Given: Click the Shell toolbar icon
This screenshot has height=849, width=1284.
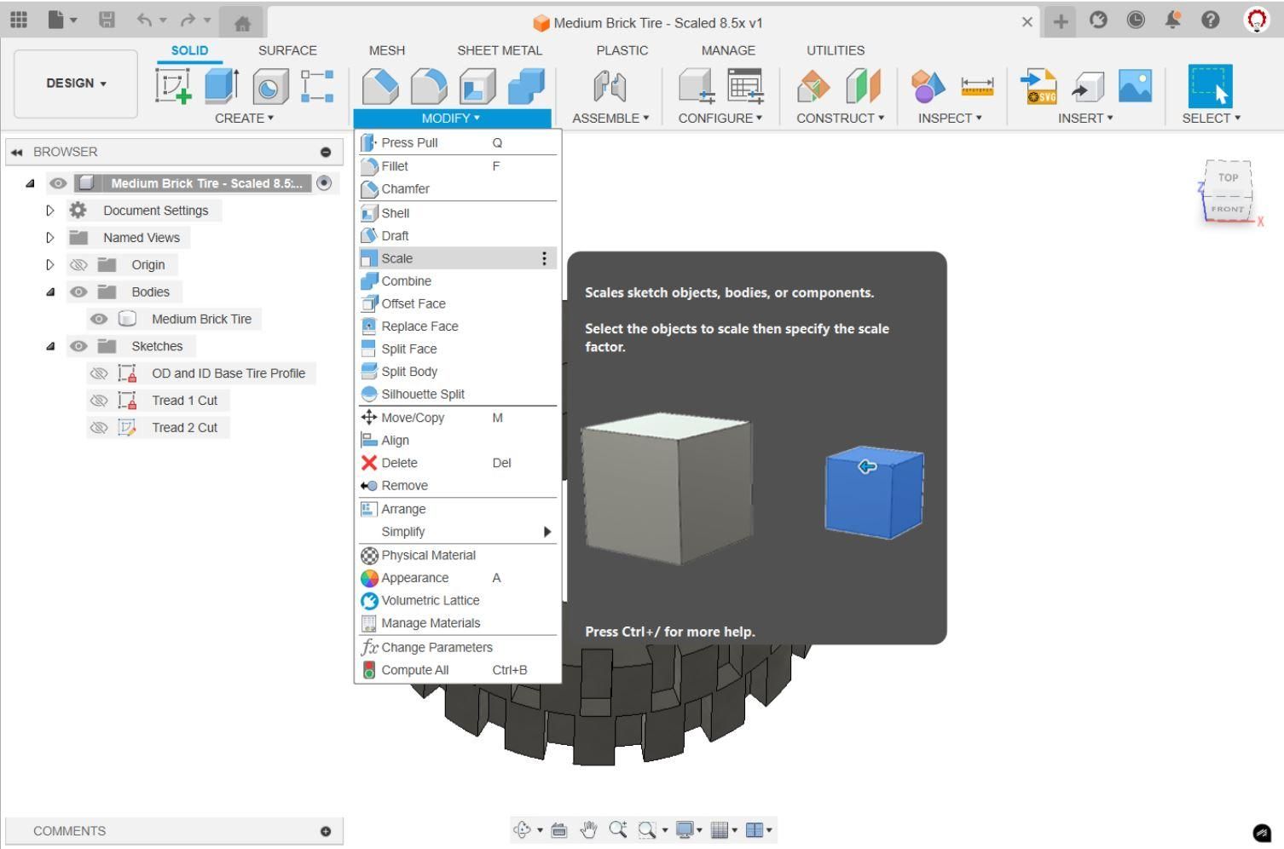Looking at the screenshot, I should (x=477, y=86).
